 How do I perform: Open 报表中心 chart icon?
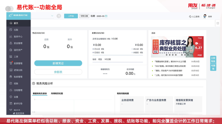(x=11, y=36)
